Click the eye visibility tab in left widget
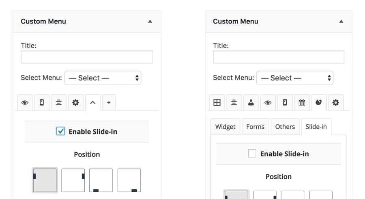Image resolution: width=365 pixels, height=199 pixels. click(25, 103)
